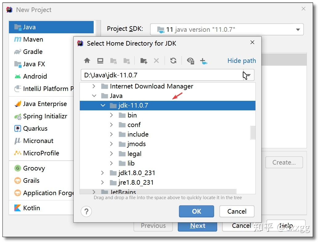Click the Home directory icon
318x242 pixels.
[87, 61]
